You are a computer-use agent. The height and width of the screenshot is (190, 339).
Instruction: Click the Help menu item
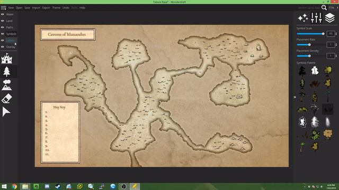click(82, 8)
